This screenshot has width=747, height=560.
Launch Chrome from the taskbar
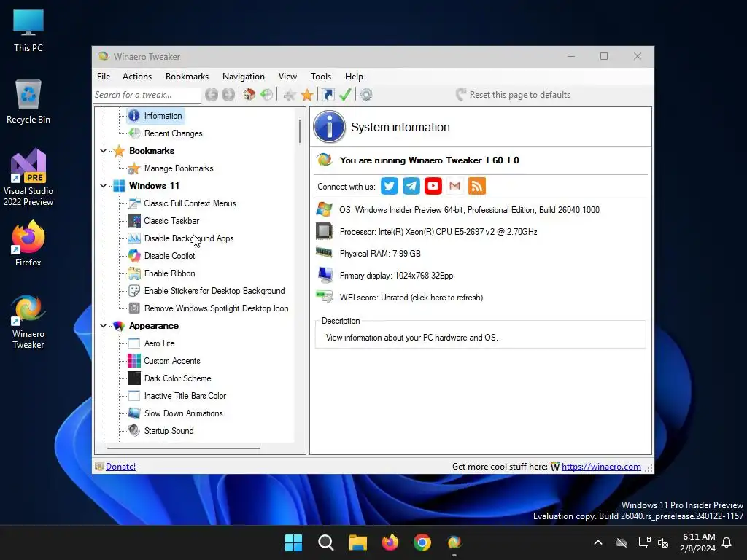pos(422,542)
